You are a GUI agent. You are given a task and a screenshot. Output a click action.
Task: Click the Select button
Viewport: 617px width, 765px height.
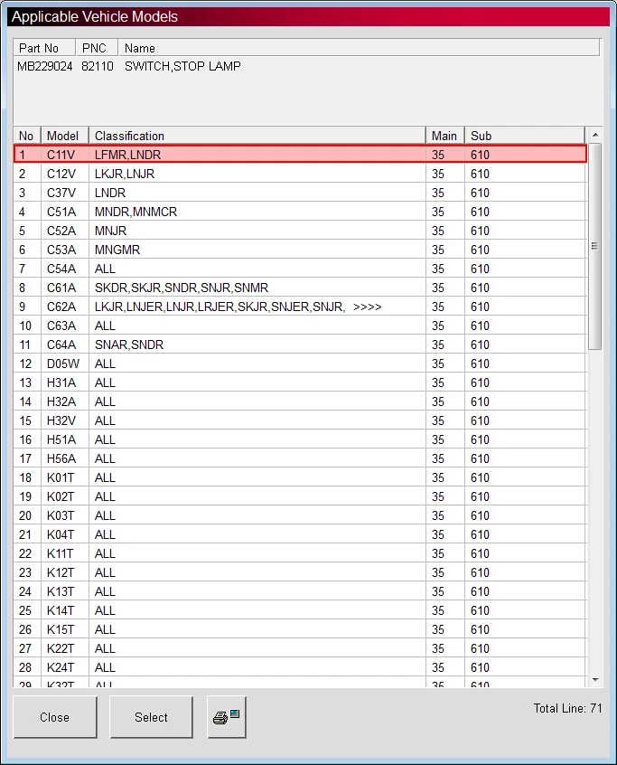(151, 717)
